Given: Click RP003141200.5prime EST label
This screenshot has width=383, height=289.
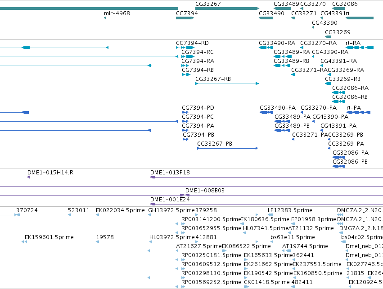Looking at the screenshot, I should [211, 219].
